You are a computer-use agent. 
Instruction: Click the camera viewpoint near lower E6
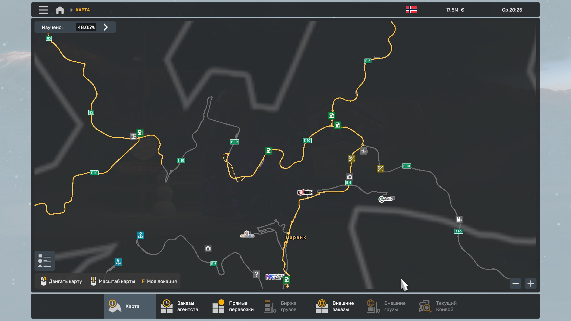208,248
